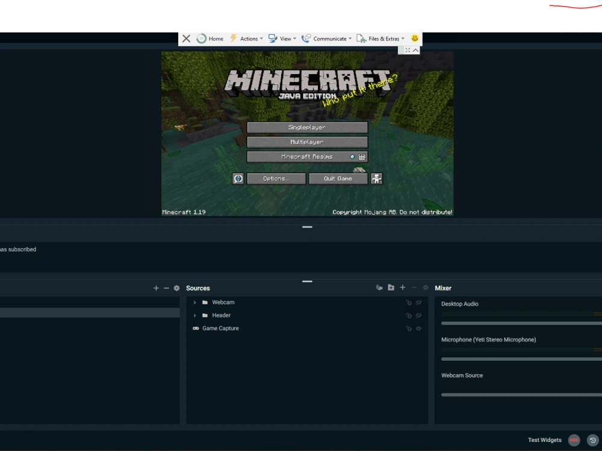Viewport: 602px width, 451px height.
Task: Open the Files & Extras dropdown
Action: tap(380, 38)
